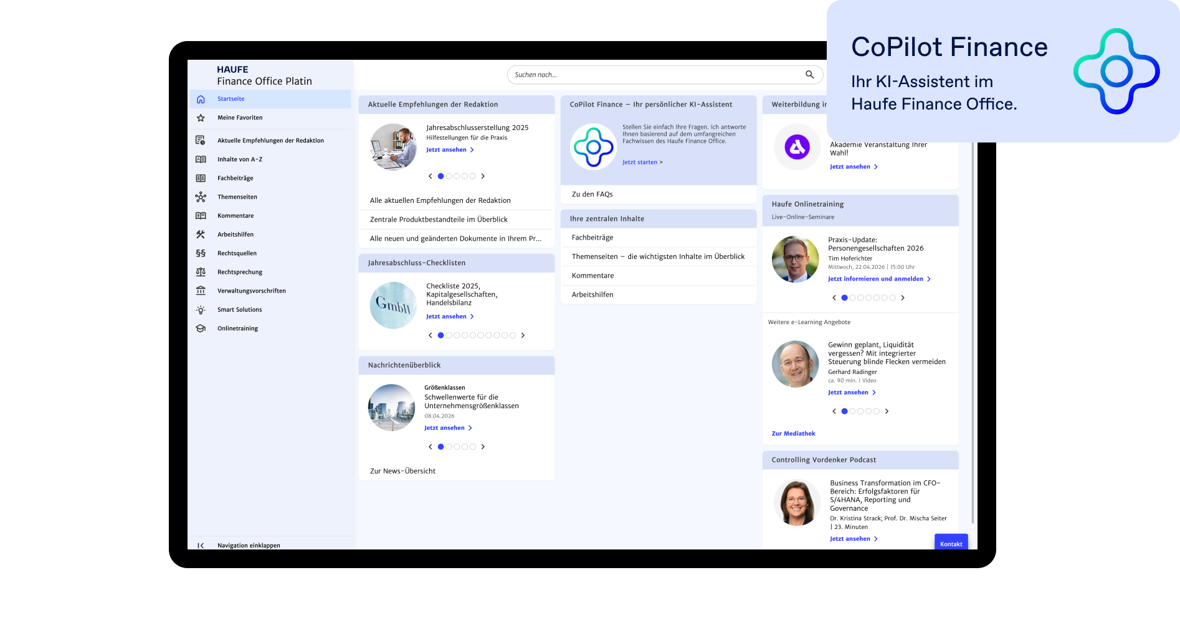The image size is (1180, 626).
Task: Go to next Jahresabschluss-Checklisten slide
Action: [x=523, y=335]
